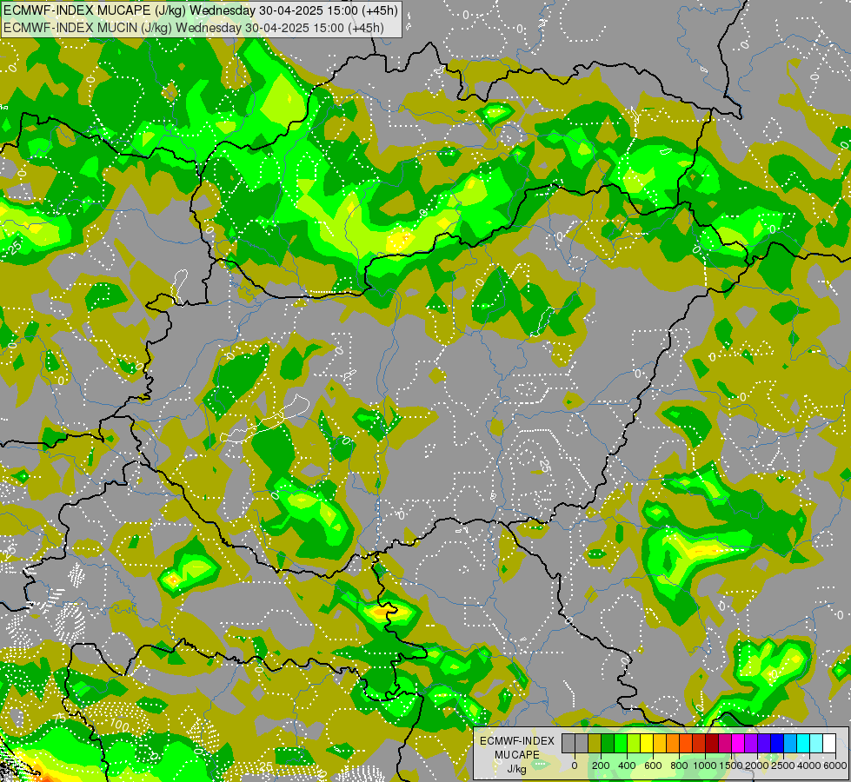
Task: Click the dark maroon swatch after 1000
Action: click(x=712, y=744)
